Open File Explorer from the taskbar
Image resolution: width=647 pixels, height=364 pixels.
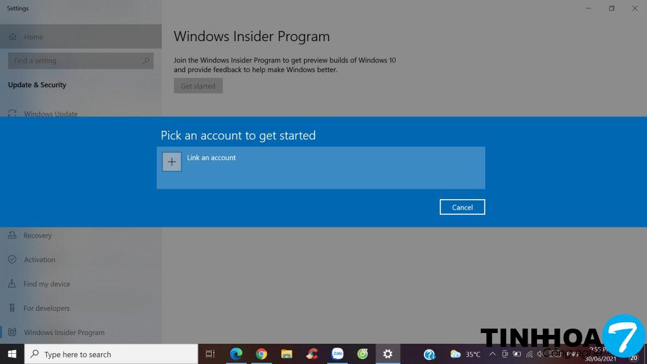[287, 354]
